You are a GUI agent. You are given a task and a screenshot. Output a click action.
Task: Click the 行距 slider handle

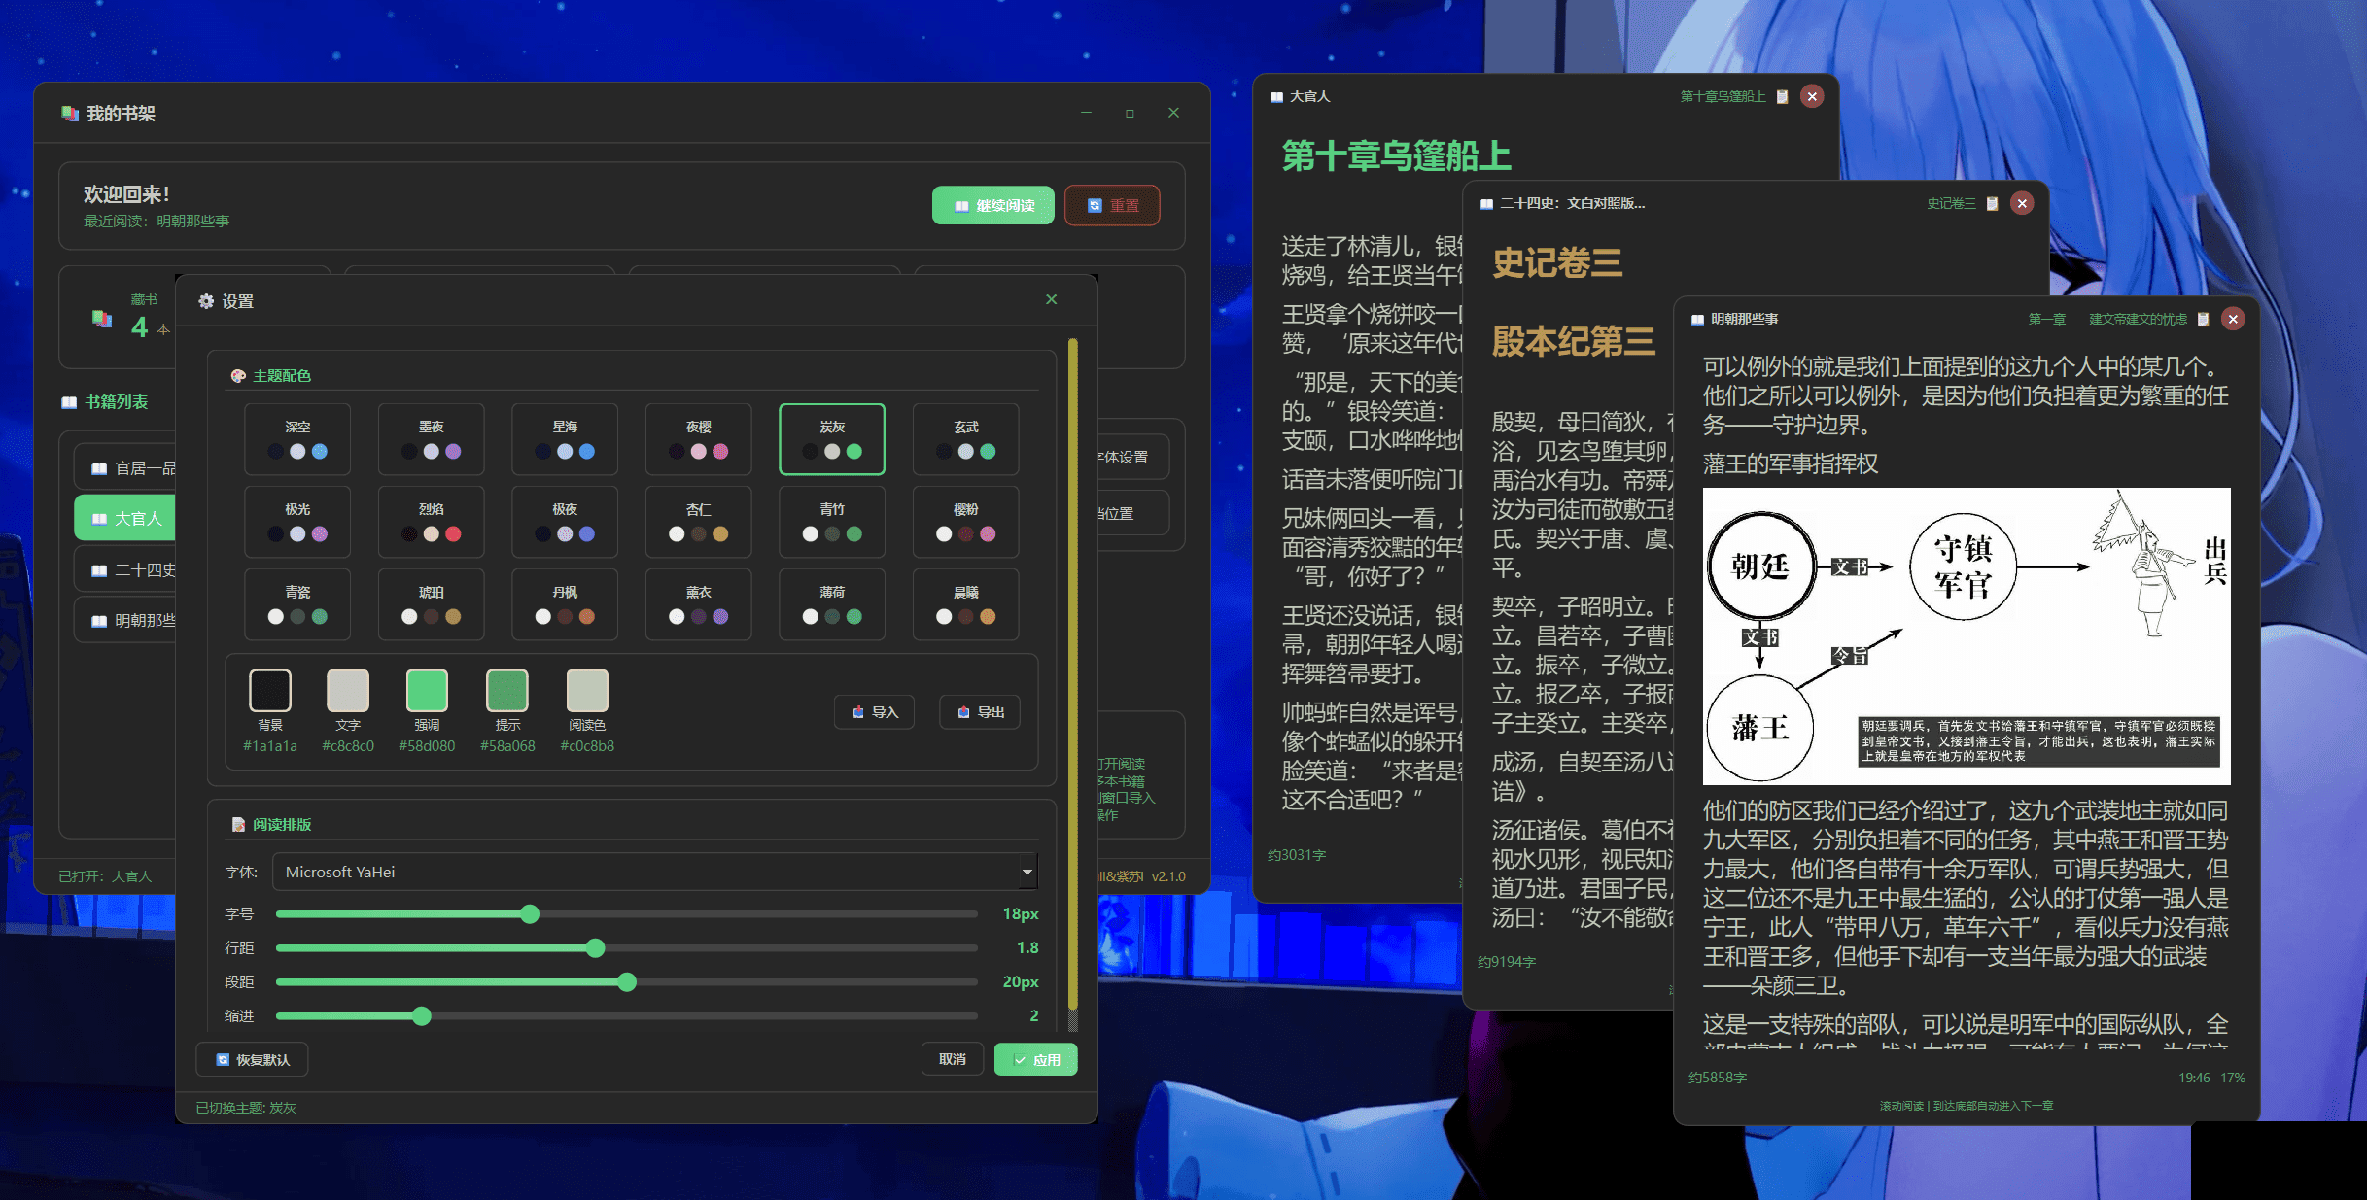[x=596, y=948]
